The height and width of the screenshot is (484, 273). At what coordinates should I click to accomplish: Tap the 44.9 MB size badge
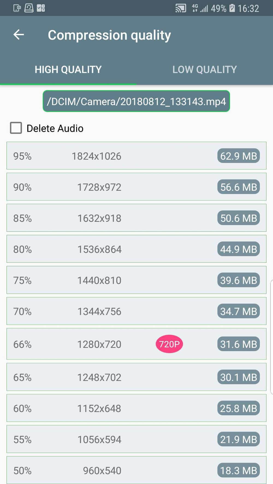(238, 249)
